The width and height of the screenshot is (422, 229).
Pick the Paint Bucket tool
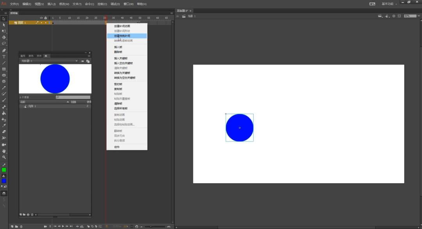[4, 113]
